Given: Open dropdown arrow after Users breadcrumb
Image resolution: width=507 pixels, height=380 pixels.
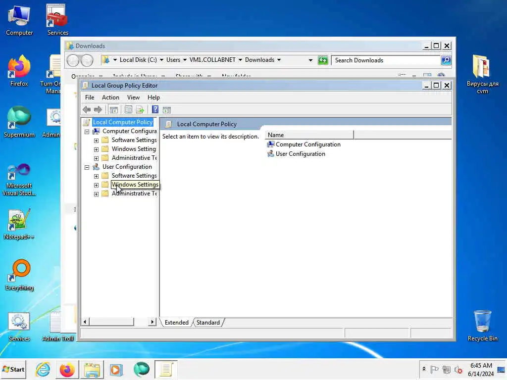Looking at the screenshot, I should click(185, 60).
